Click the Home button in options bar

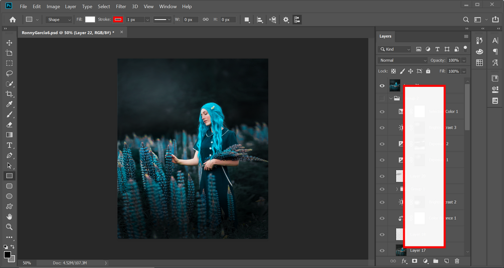(x=13, y=20)
